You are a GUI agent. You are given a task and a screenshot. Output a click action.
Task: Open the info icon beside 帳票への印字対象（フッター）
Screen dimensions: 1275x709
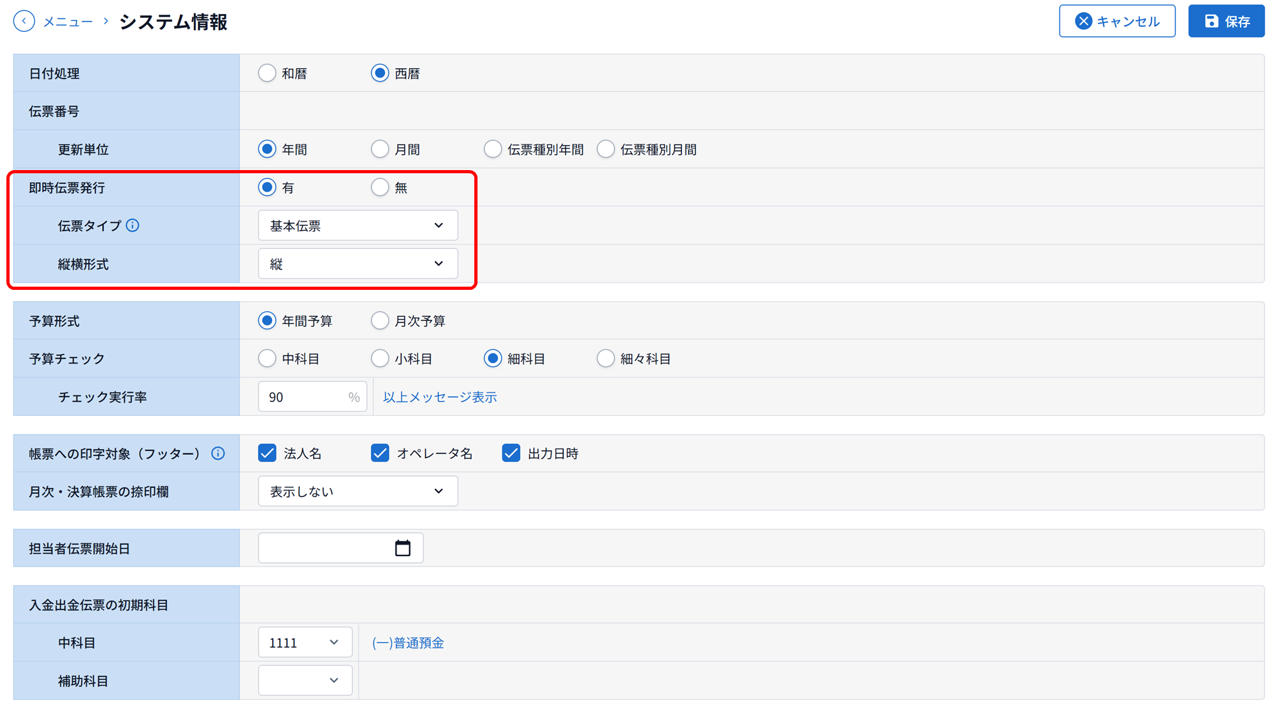pos(218,454)
